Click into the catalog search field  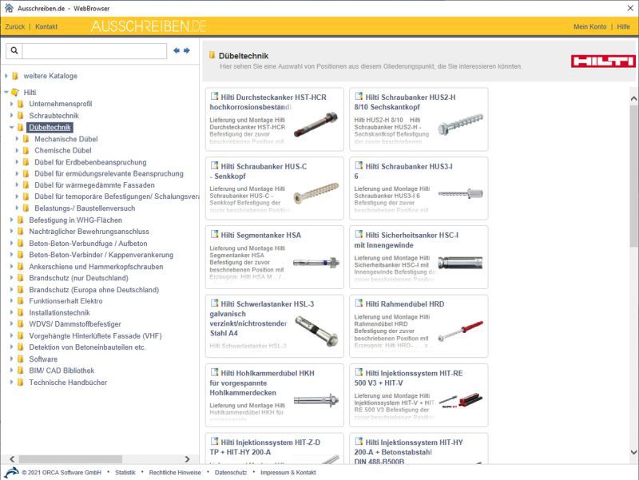94,50
